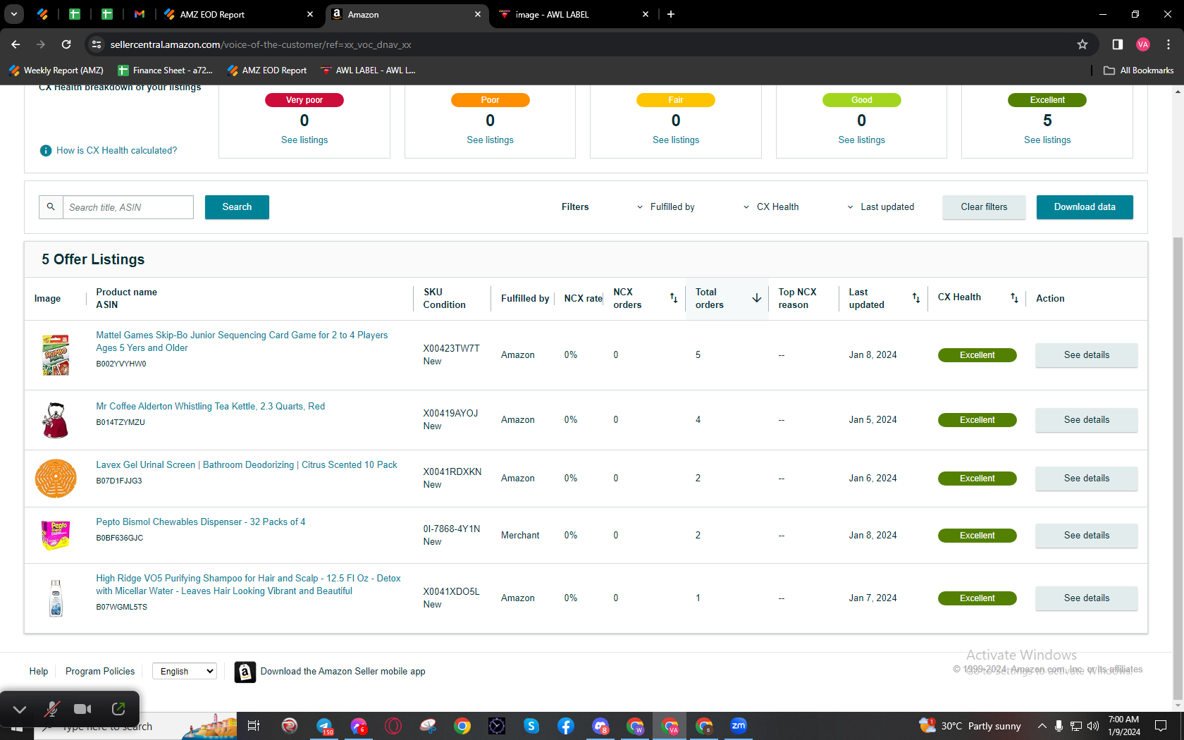The width and height of the screenshot is (1184, 740).
Task: Select the Amazon browser tab
Action: (407, 14)
